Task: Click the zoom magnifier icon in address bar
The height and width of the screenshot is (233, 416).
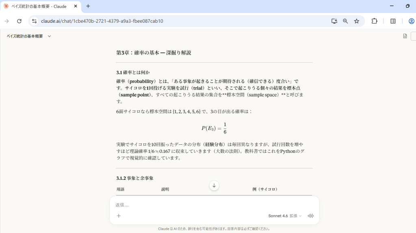Action: point(345,21)
